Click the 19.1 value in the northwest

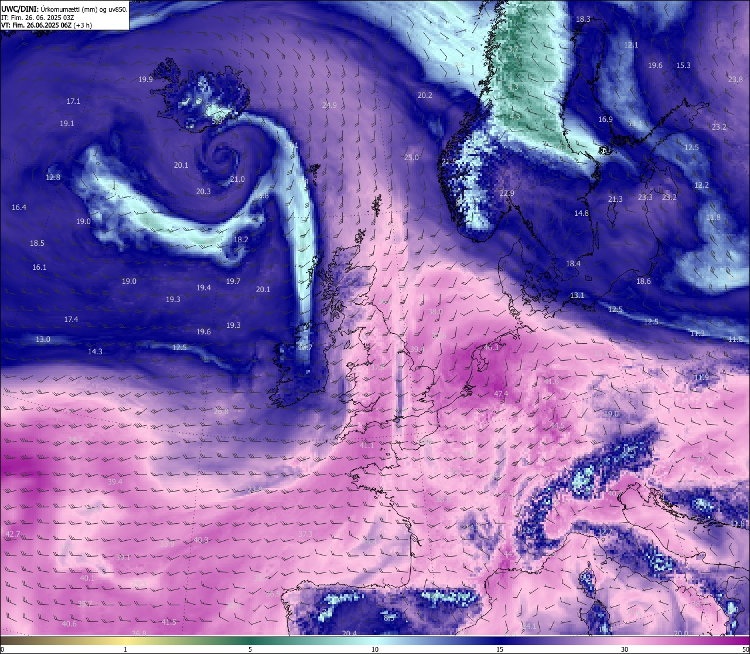click(x=67, y=124)
